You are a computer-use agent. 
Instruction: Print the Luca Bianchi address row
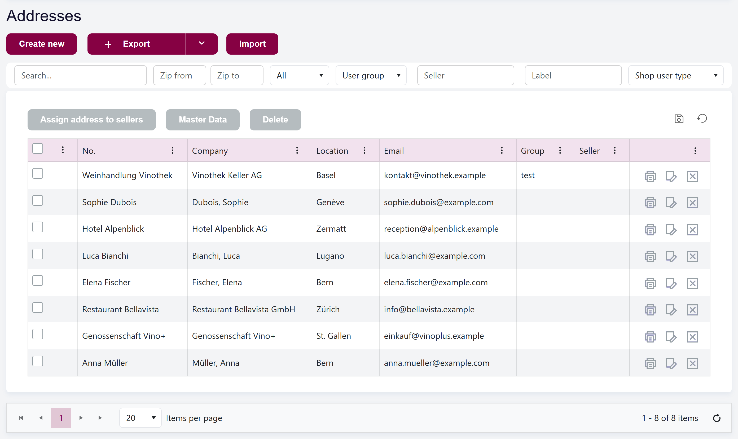coord(650,256)
